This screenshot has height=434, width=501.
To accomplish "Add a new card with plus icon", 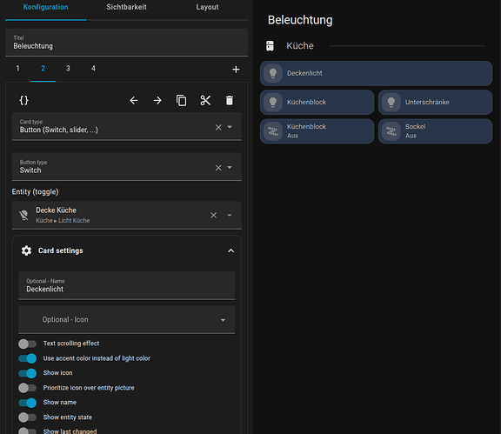I will [x=236, y=70].
